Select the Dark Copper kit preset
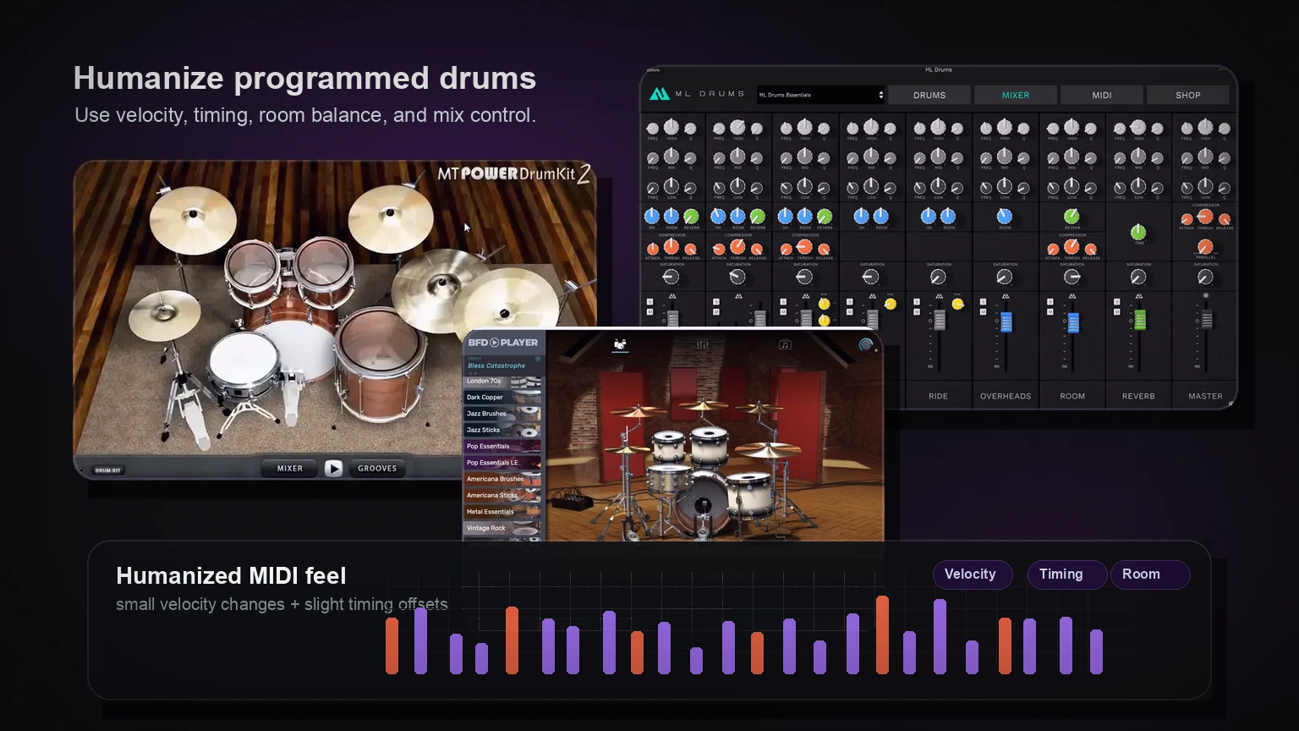1299x731 pixels. [502, 397]
